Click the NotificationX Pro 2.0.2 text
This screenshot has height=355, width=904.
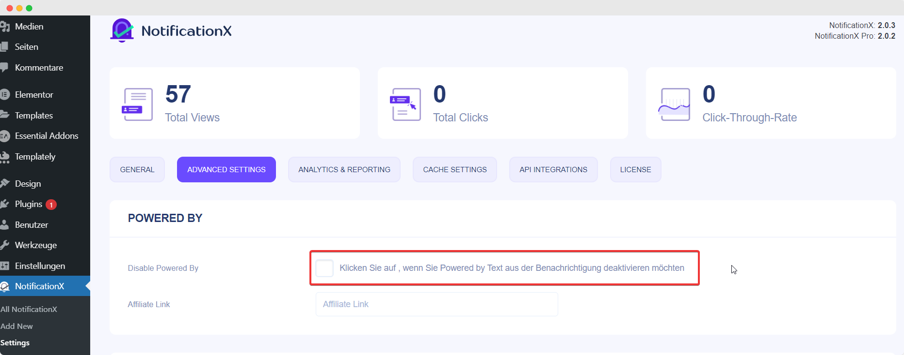(855, 36)
